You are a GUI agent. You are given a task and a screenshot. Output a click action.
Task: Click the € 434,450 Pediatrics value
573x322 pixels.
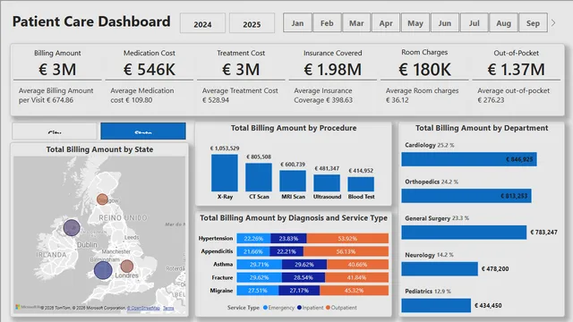(x=488, y=305)
